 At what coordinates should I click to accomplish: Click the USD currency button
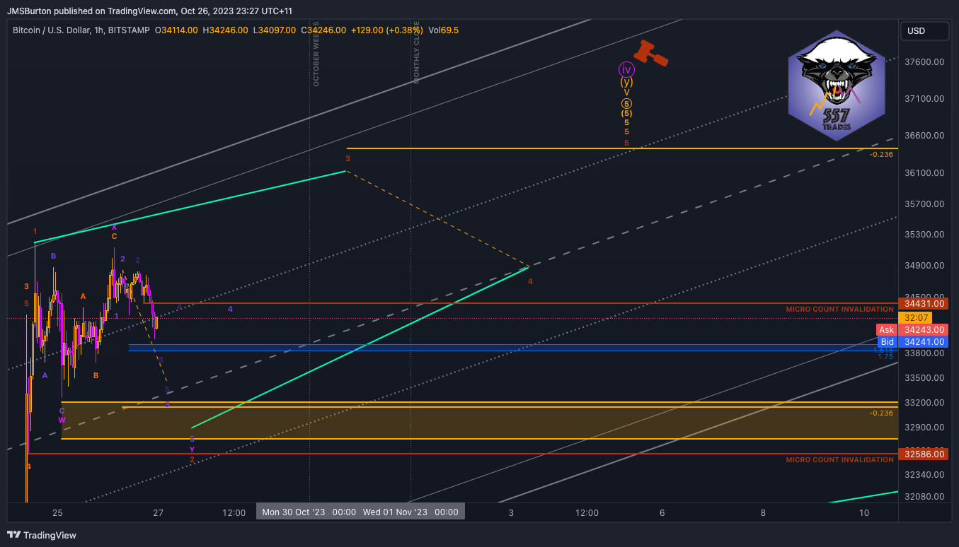[x=925, y=31]
